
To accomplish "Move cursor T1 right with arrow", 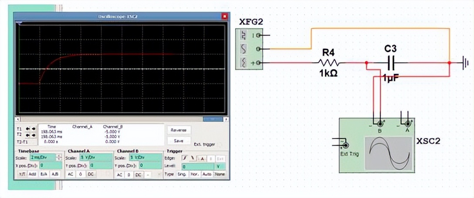I will tap(34, 129).
